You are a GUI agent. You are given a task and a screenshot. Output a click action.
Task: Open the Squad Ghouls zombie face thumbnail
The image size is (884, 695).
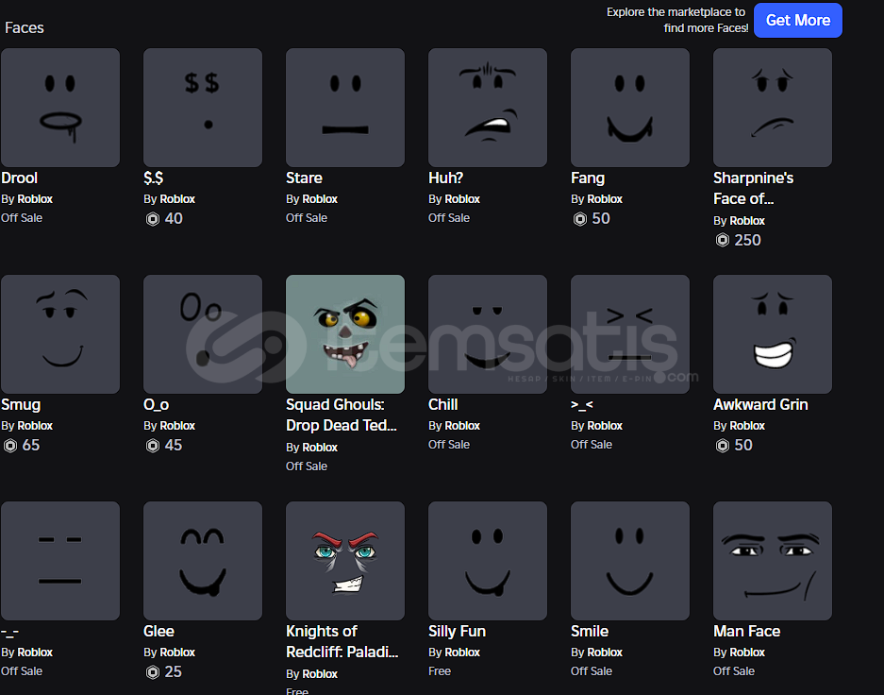point(345,334)
